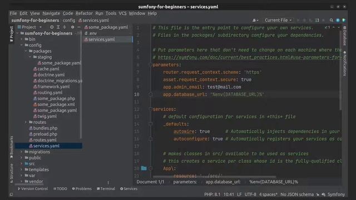Fold the _defaults block in gutter
Image resolution: width=356 pixels, height=200 pixels.
pos(150,124)
